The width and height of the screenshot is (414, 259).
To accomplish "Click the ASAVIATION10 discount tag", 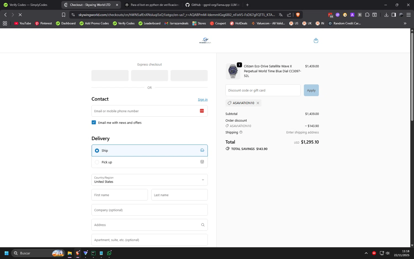I will click(x=243, y=103).
